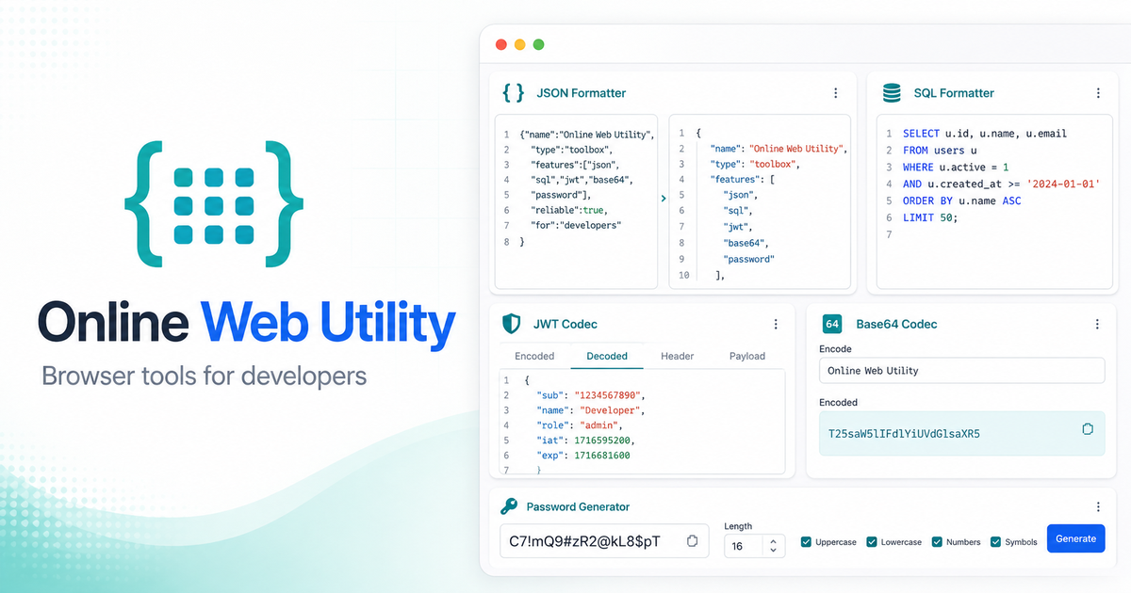Screen dimensions: 1131x593
Task: Click the raw JSON input editor
Action: click(x=576, y=201)
